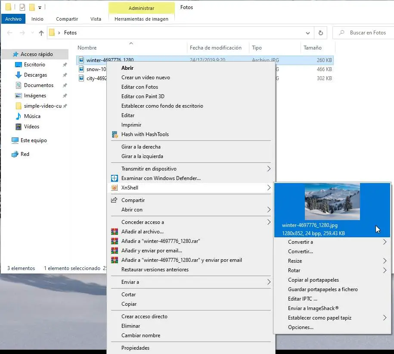Image resolution: width=394 pixels, height=354 pixels.
Task: Click the Buscar en Fotos search field
Action: pyautogui.click(x=363, y=33)
